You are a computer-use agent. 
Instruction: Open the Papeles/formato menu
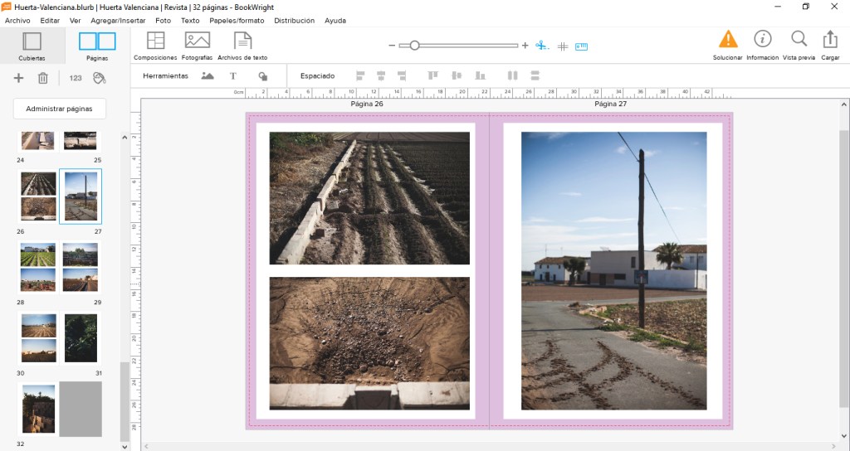pyautogui.click(x=237, y=20)
